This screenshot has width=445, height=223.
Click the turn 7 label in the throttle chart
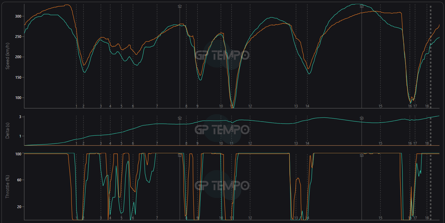[x=157, y=218]
